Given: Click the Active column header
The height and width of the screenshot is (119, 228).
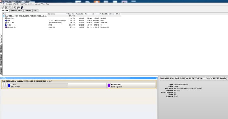Looking at the screenshot, I should coord(112,14).
